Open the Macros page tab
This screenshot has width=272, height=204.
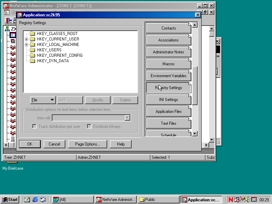click(168, 64)
